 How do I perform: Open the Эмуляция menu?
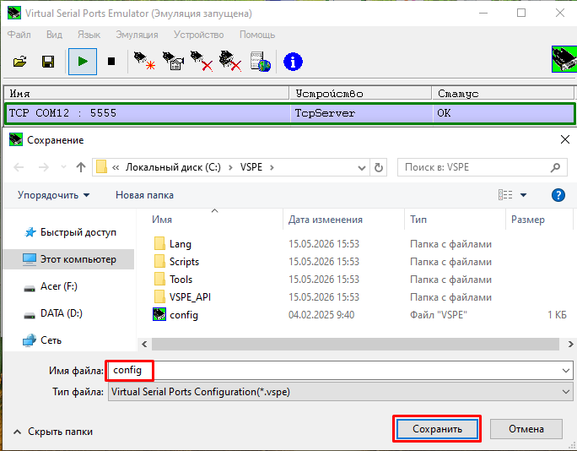tap(137, 35)
